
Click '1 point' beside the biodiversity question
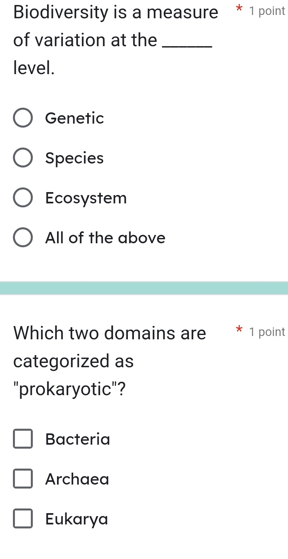[267, 11]
